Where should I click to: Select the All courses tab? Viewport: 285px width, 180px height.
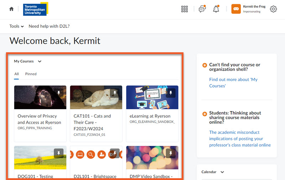tap(16, 74)
